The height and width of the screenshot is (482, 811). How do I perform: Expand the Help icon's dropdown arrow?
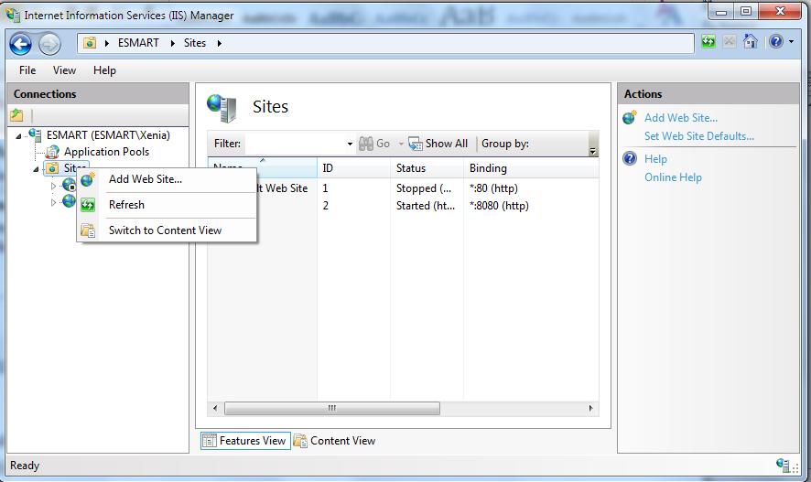tap(791, 41)
